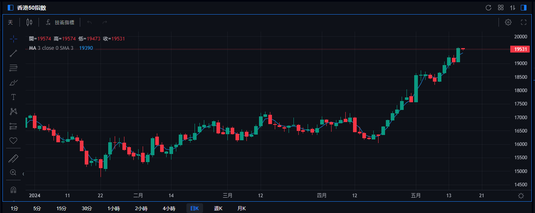Open the Fibonacci horizontal lines tool

pos(13,68)
